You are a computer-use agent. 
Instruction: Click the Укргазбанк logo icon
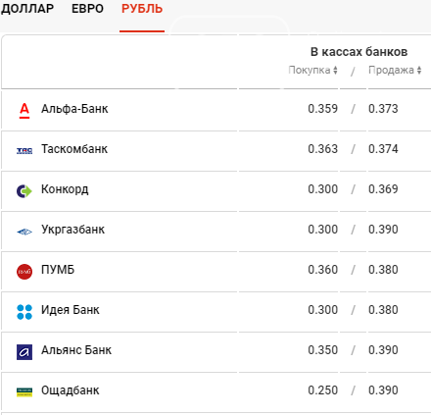pos(24,232)
